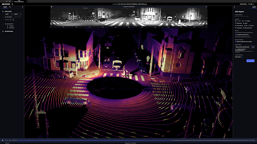This screenshot has width=257, height=144.
Task: Open 2D image panel settings gear
Action: coord(52,7)
